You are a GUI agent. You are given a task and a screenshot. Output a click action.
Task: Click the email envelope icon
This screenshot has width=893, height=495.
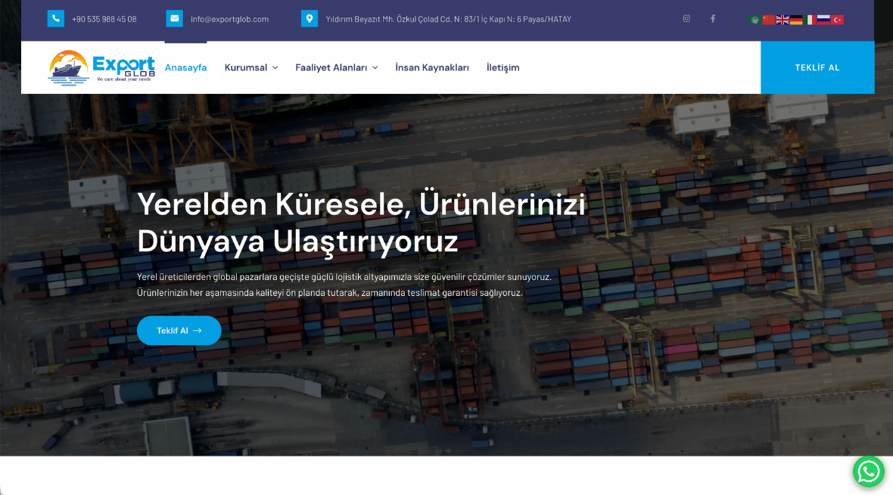(x=175, y=19)
